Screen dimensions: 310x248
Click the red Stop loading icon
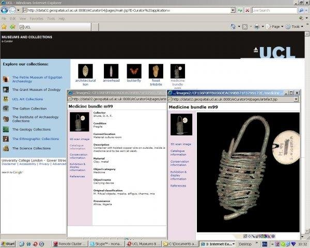pos(247,10)
